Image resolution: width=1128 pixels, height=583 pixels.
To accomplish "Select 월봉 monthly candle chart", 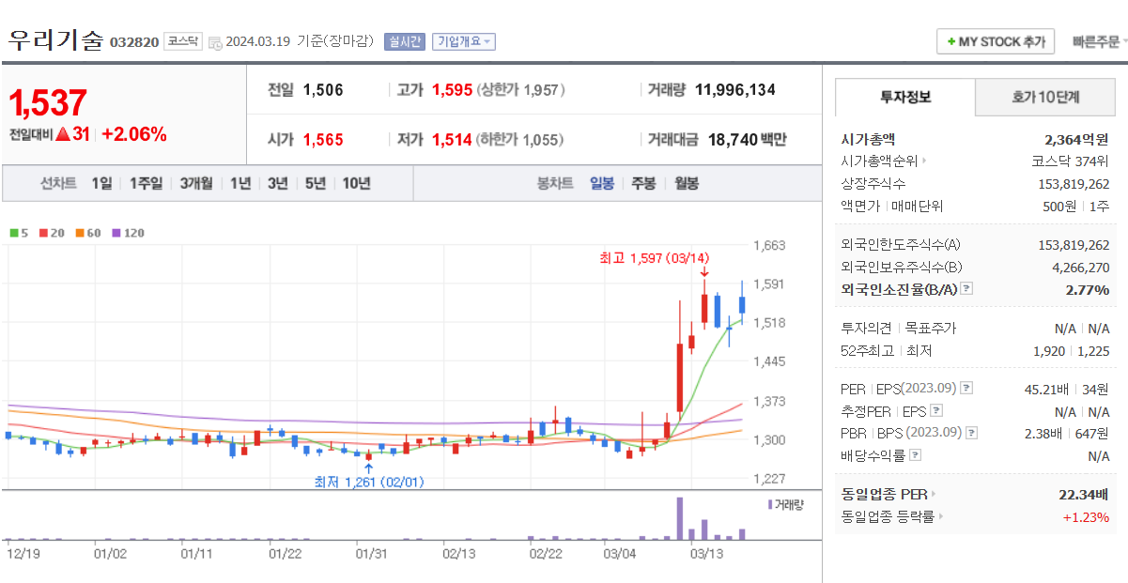I will (687, 183).
